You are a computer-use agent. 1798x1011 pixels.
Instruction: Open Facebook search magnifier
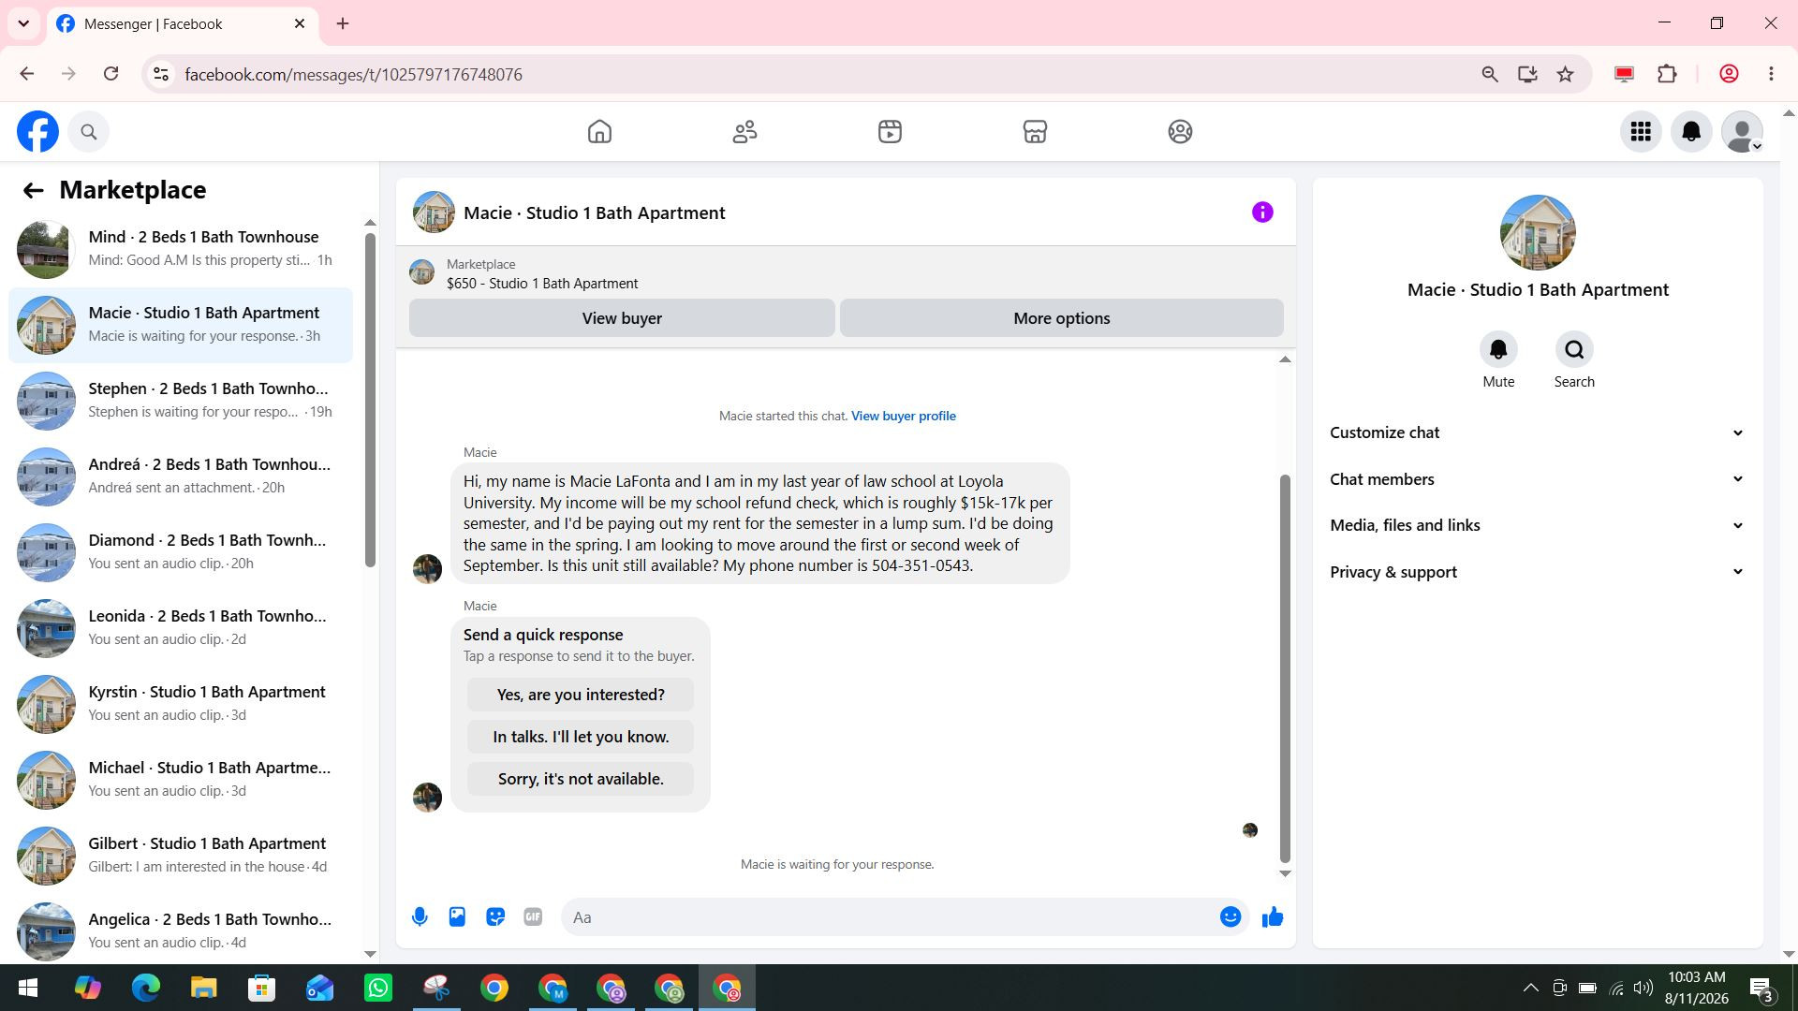point(89,132)
